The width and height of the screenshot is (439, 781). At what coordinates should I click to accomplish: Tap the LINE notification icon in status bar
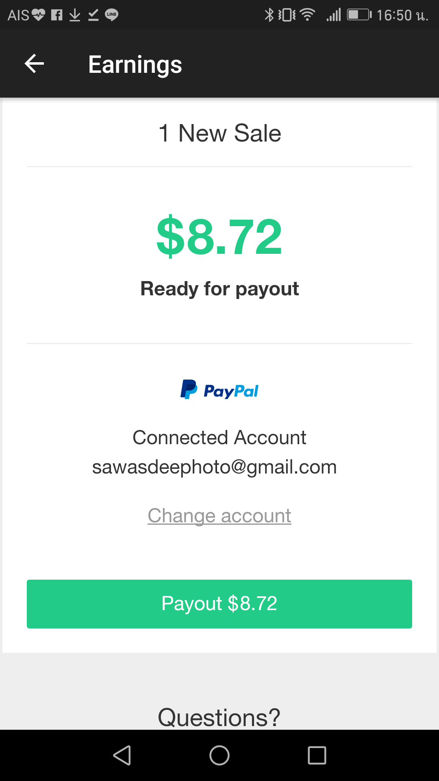(111, 15)
